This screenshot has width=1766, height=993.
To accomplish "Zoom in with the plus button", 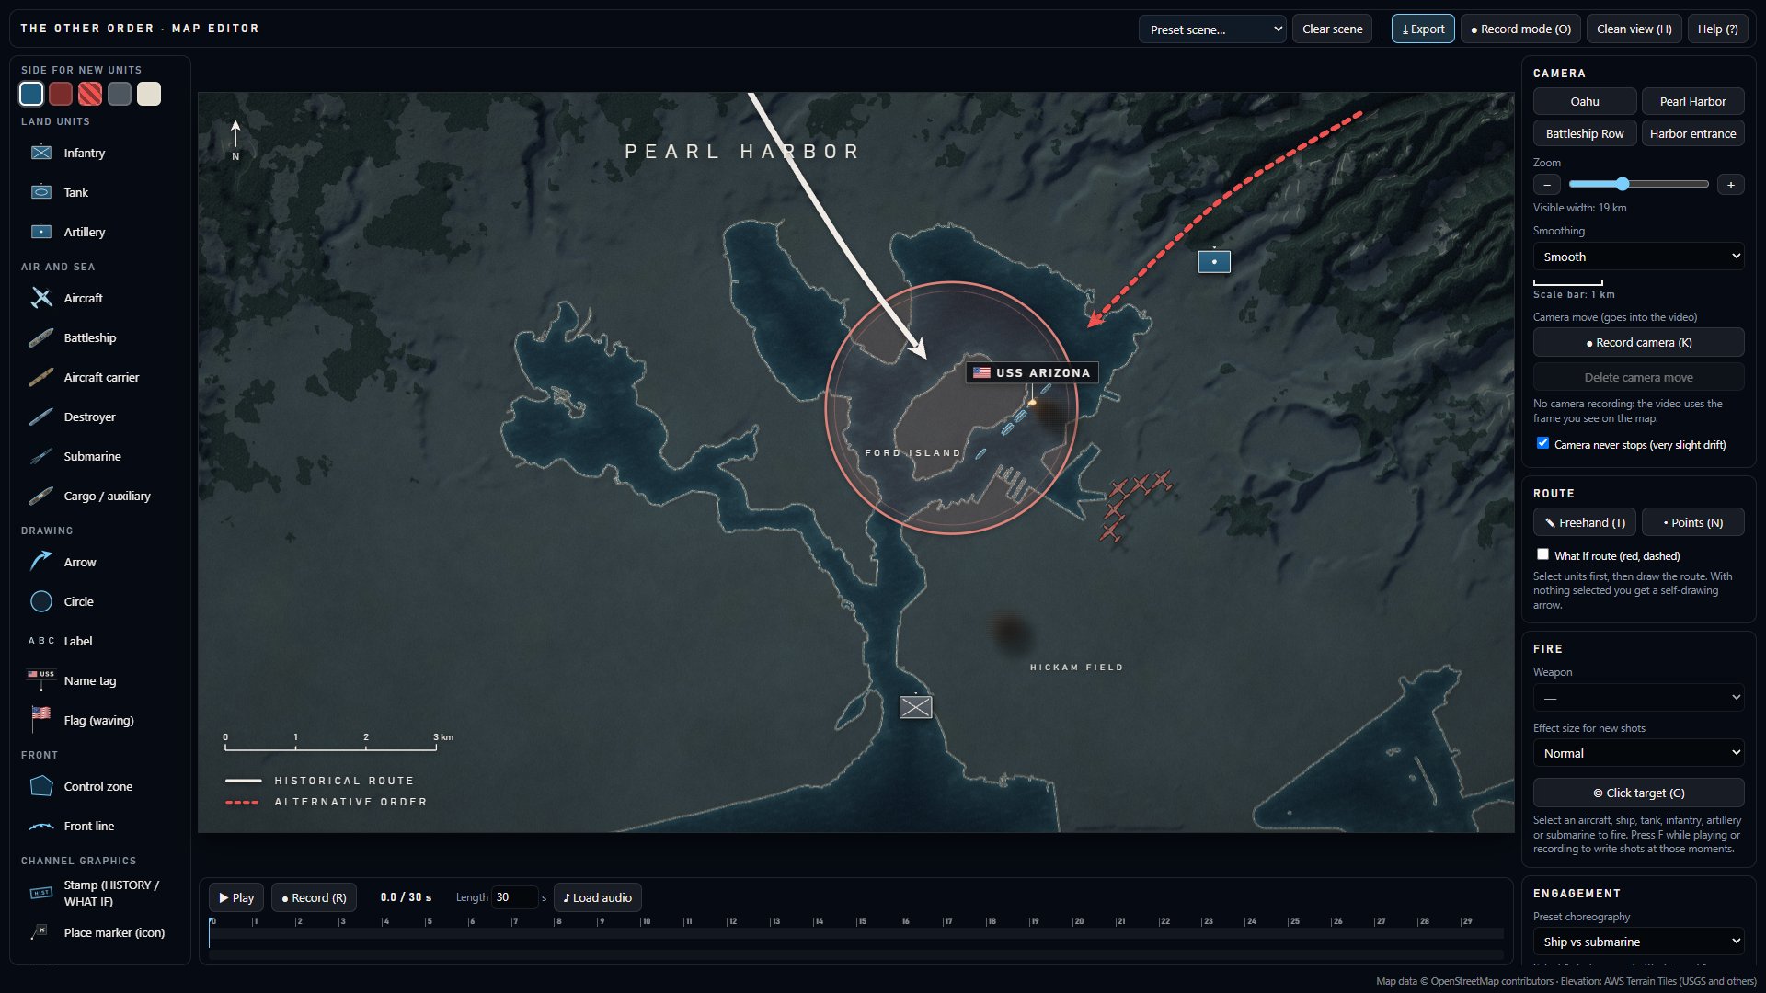I will click(x=1730, y=185).
